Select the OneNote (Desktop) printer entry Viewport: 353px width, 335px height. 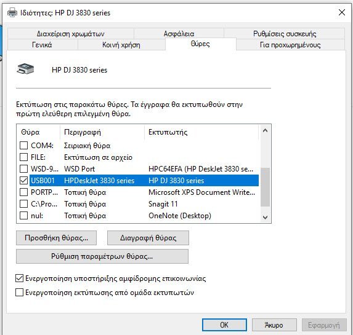pos(180,216)
